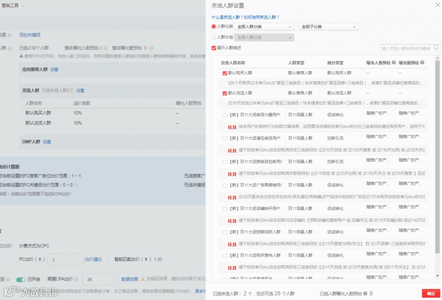Screen dimensions: 442x300
Task: Click description text under 默认浏览人群
Action: pos(325,103)
